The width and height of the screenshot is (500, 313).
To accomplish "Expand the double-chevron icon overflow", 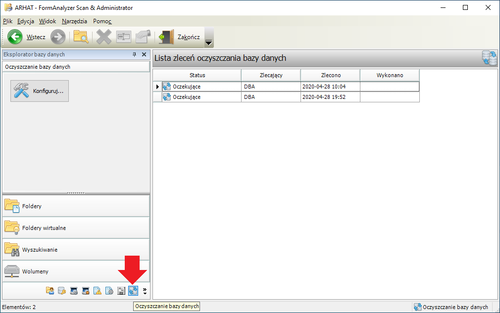I will tap(145, 288).
